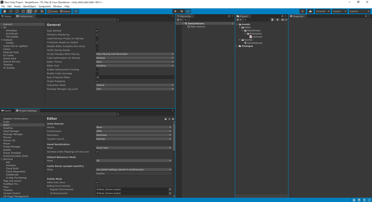Lock the Project panel

point(282,16)
